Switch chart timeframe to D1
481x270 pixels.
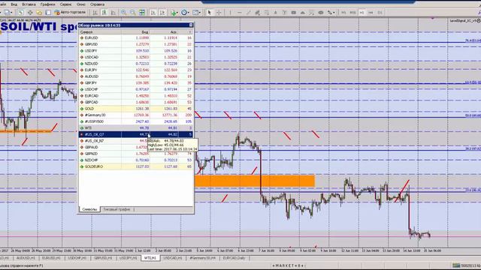380,12
